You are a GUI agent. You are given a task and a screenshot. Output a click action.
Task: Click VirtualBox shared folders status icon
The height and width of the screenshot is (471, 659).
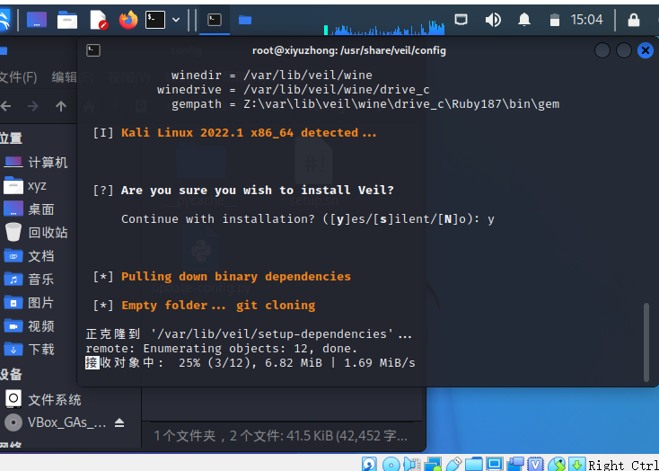tap(474, 465)
